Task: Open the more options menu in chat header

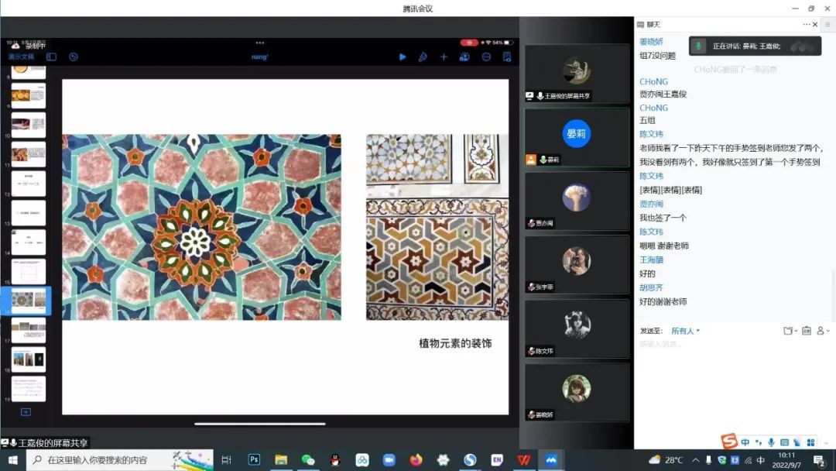Action: (x=806, y=25)
